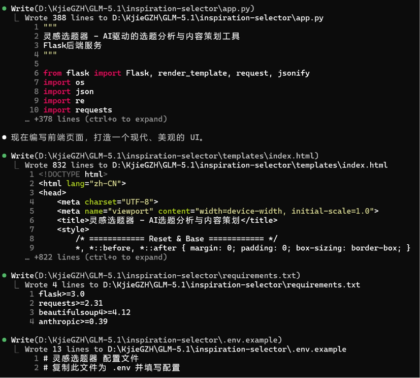Click the tree branch icon before Wrote 388 lines

(17, 18)
